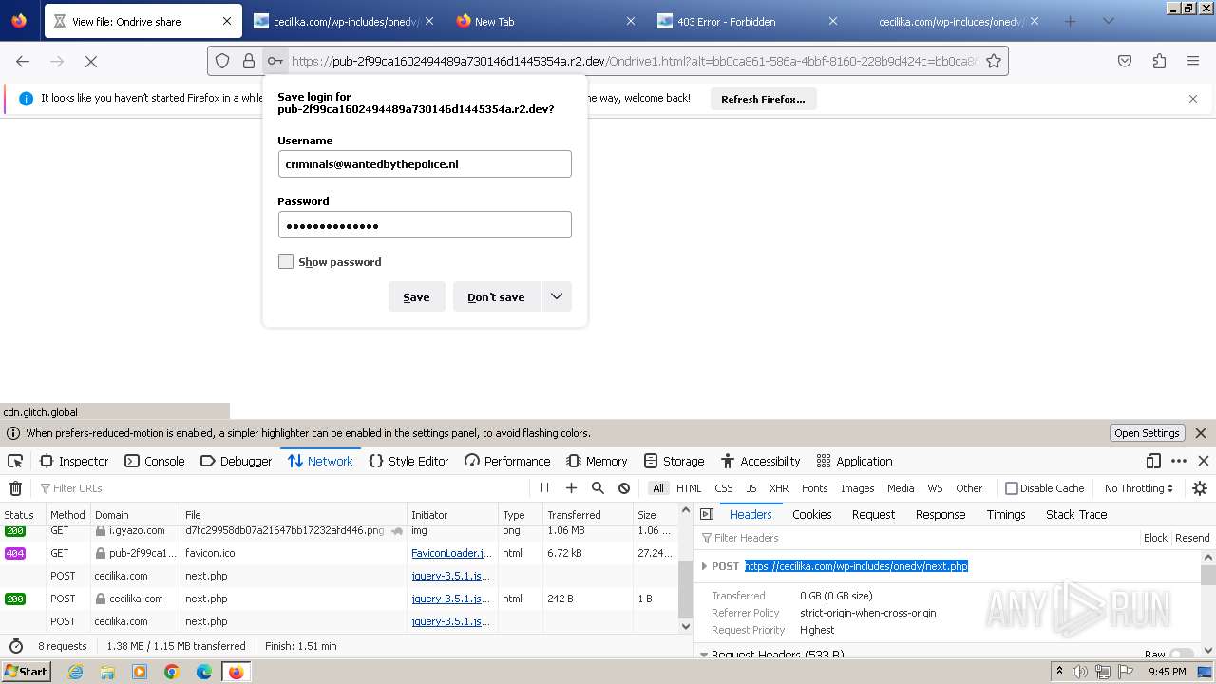Click the Filter URLs field

point(285,488)
